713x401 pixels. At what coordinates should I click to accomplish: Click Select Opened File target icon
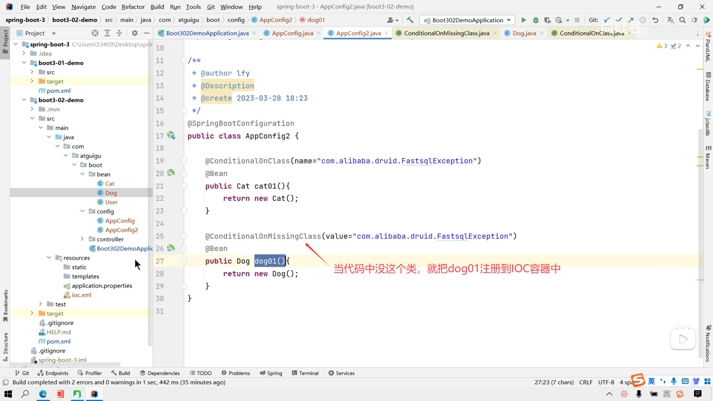[95, 33]
